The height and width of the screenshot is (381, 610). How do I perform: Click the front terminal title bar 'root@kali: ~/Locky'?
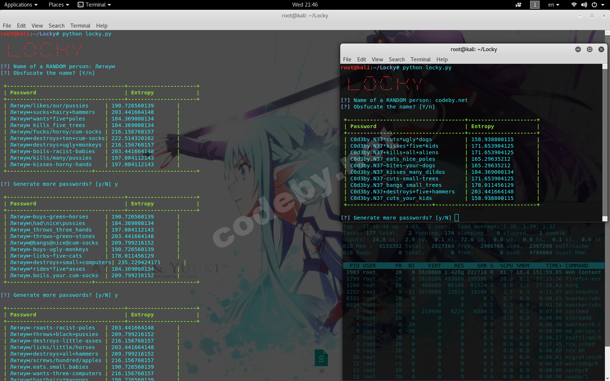473,49
